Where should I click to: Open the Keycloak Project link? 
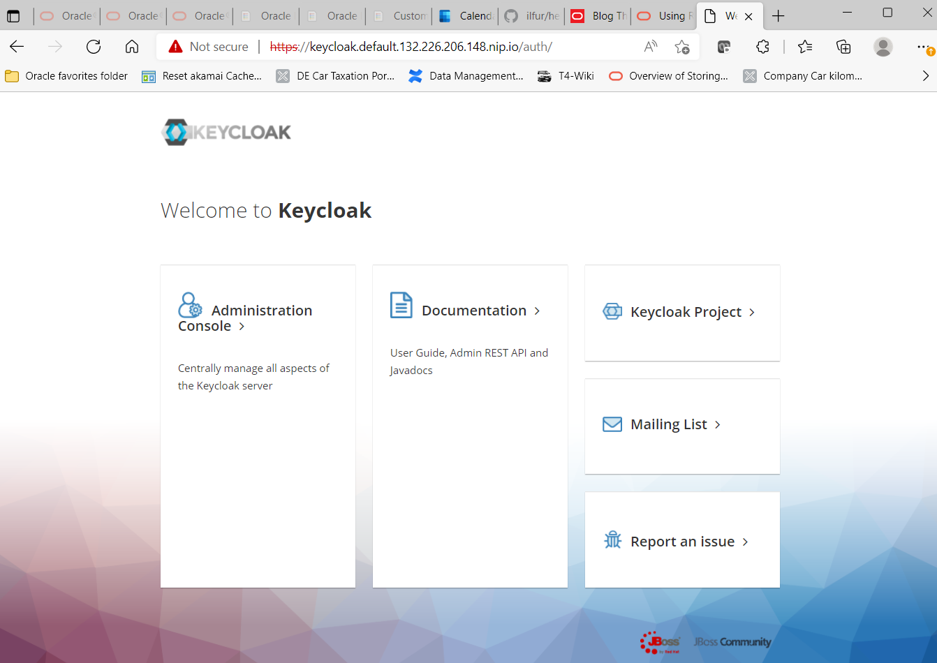693,312
